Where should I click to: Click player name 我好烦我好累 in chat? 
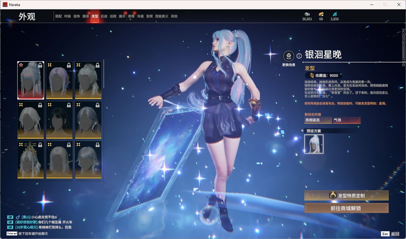(26, 222)
